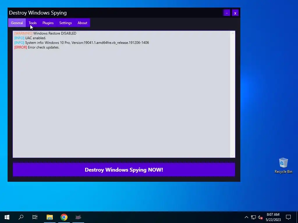This screenshot has height=223, width=298.
Task: Click the Destroy Windows Spying title text
Action: 38,13
